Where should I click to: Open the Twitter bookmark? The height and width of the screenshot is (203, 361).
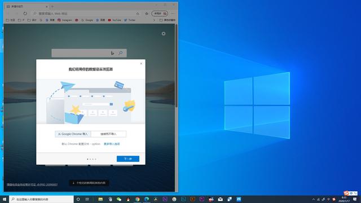pos(130,20)
